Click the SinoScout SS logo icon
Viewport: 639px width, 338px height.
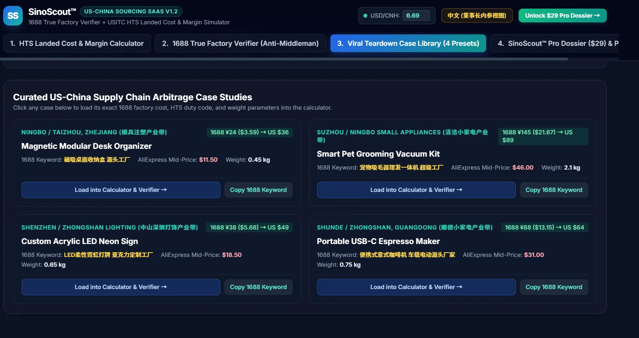pyautogui.click(x=13, y=16)
